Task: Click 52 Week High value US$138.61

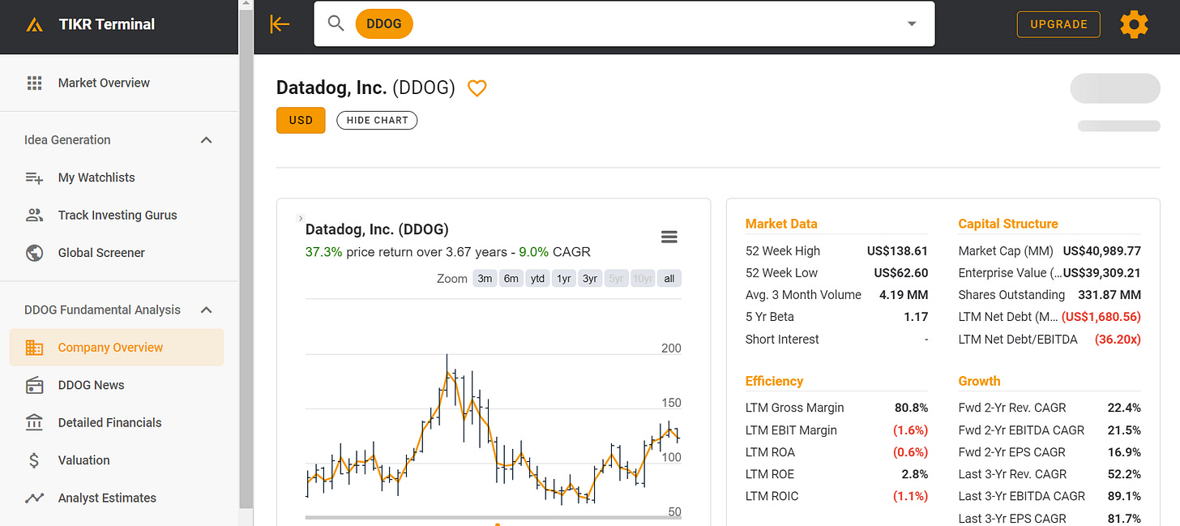Action: [x=897, y=251]
